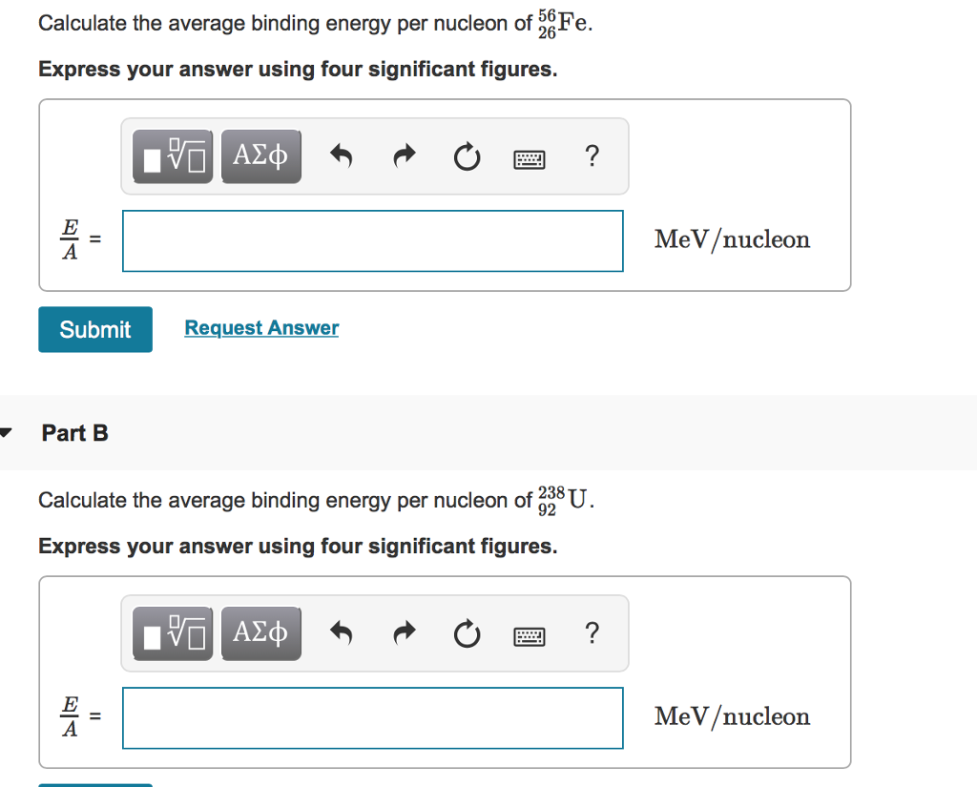Collapse the Part B section triangle
Image resolution: width=977 pixels, height=787 pixels.
click(x=6, y=431)
